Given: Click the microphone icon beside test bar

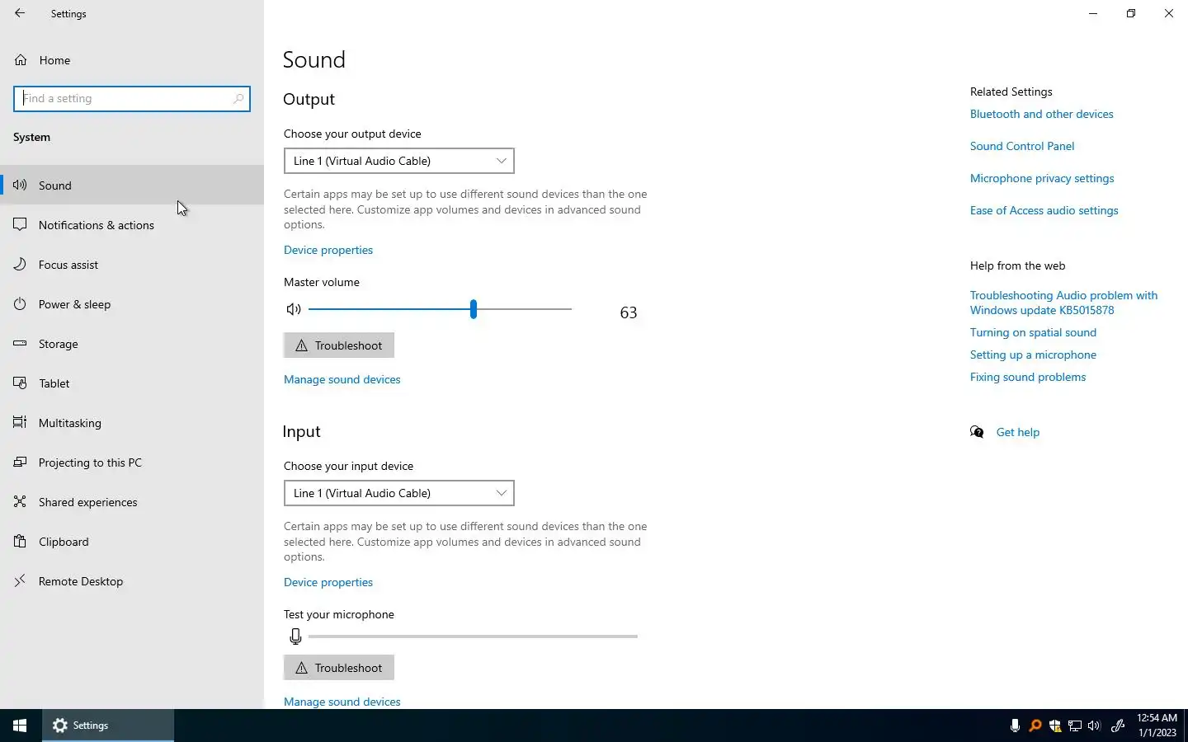Looking at the screenshot, I should [x=295, y=636].
